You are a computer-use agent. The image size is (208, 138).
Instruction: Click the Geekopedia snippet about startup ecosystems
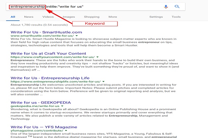[x=93, y=114]
